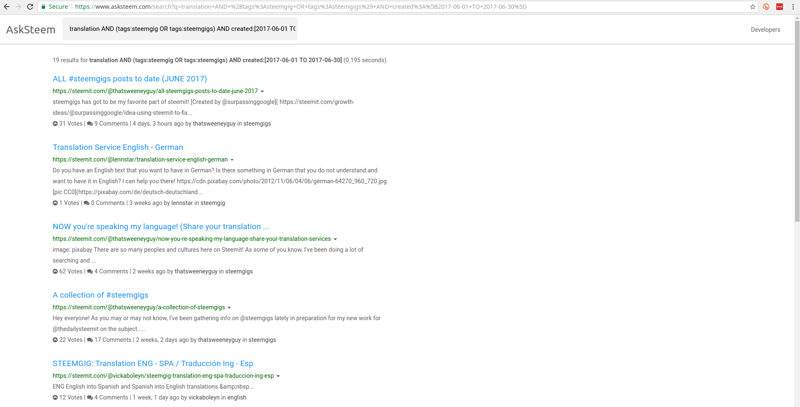Click the snippet starting "image: pixabay There are"
Screen dimensions: 800x407
208,255
